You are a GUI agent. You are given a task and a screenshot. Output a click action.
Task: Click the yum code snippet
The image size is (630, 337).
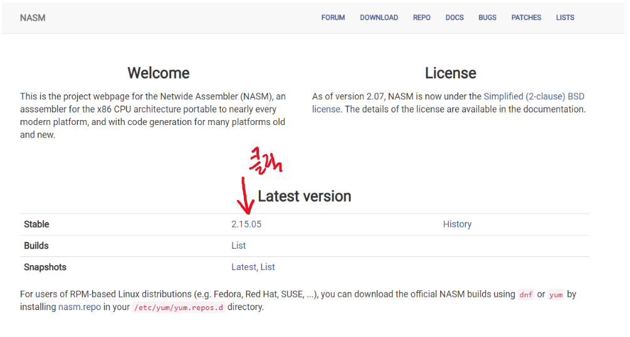click(555, 294)
